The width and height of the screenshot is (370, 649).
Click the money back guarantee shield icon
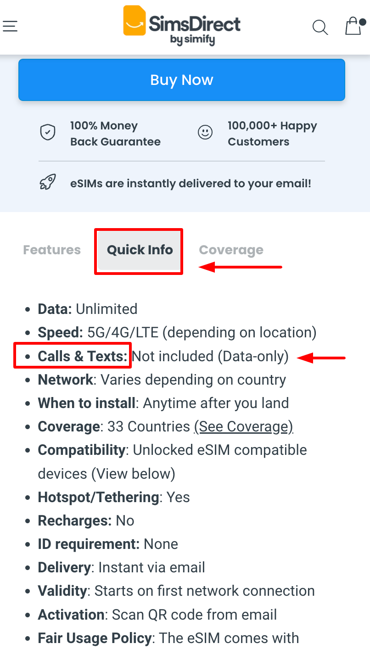point(48,132)
